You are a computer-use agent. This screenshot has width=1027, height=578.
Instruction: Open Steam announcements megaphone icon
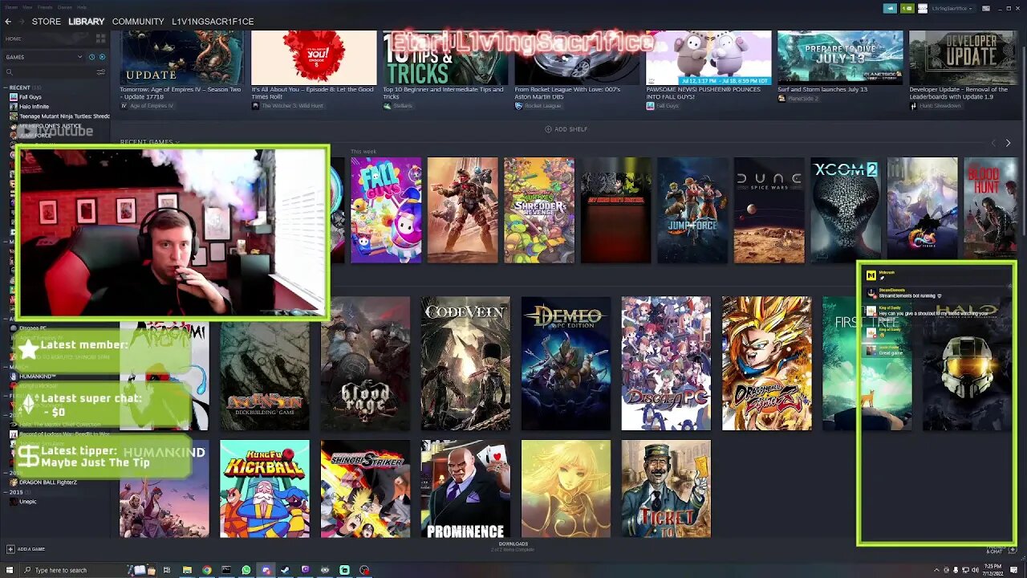[890, 8]
